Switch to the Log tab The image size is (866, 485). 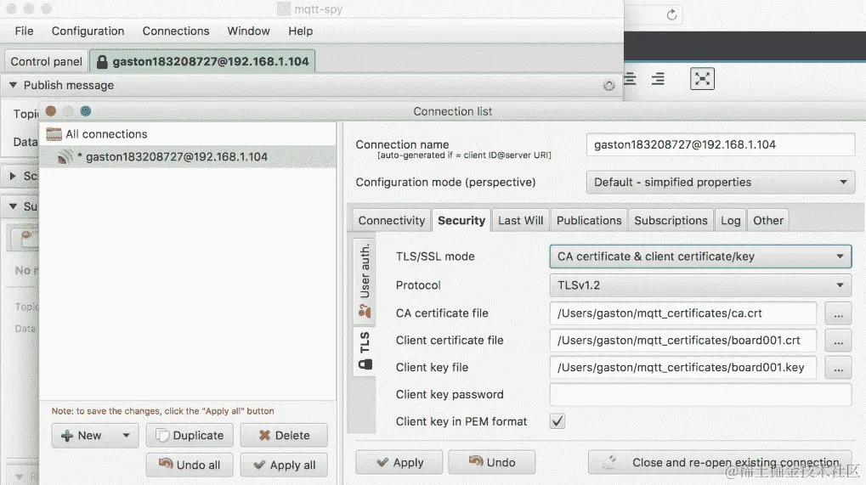click(x=730, y=220)
